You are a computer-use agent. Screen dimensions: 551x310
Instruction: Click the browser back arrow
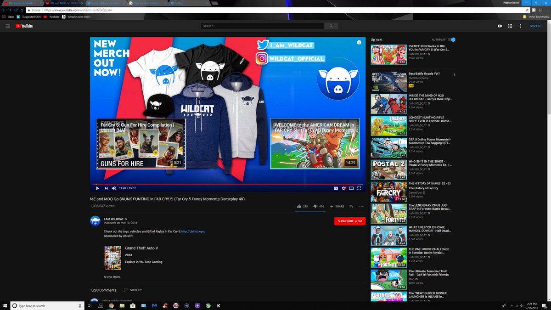click(4, 10)
